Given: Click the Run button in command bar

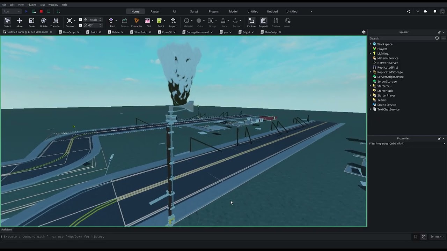Looking at the screenshot, I should (437, 237).
